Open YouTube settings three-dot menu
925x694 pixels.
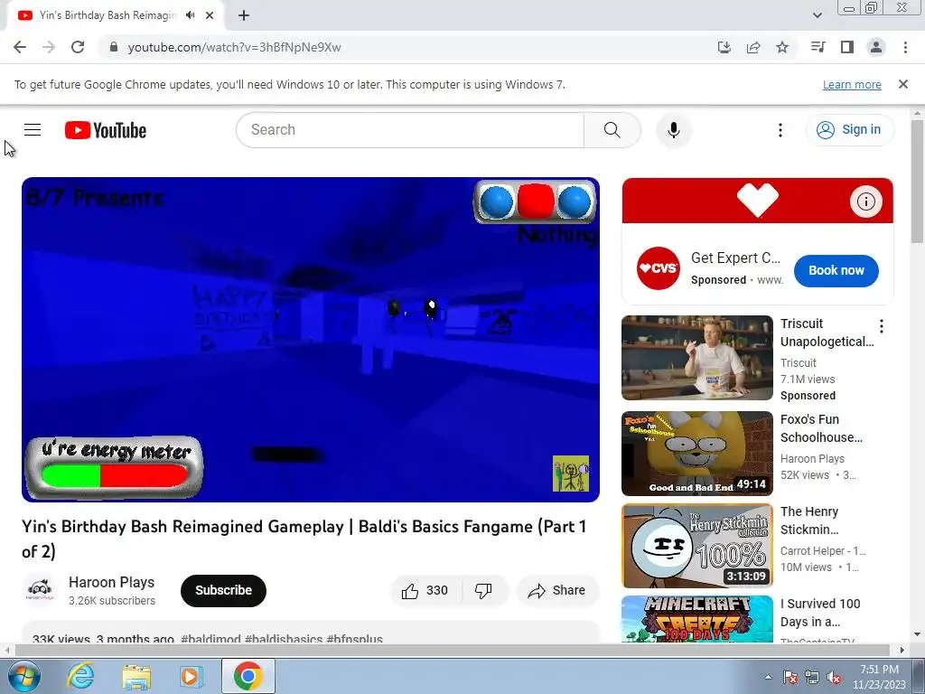tap(780, 130)
